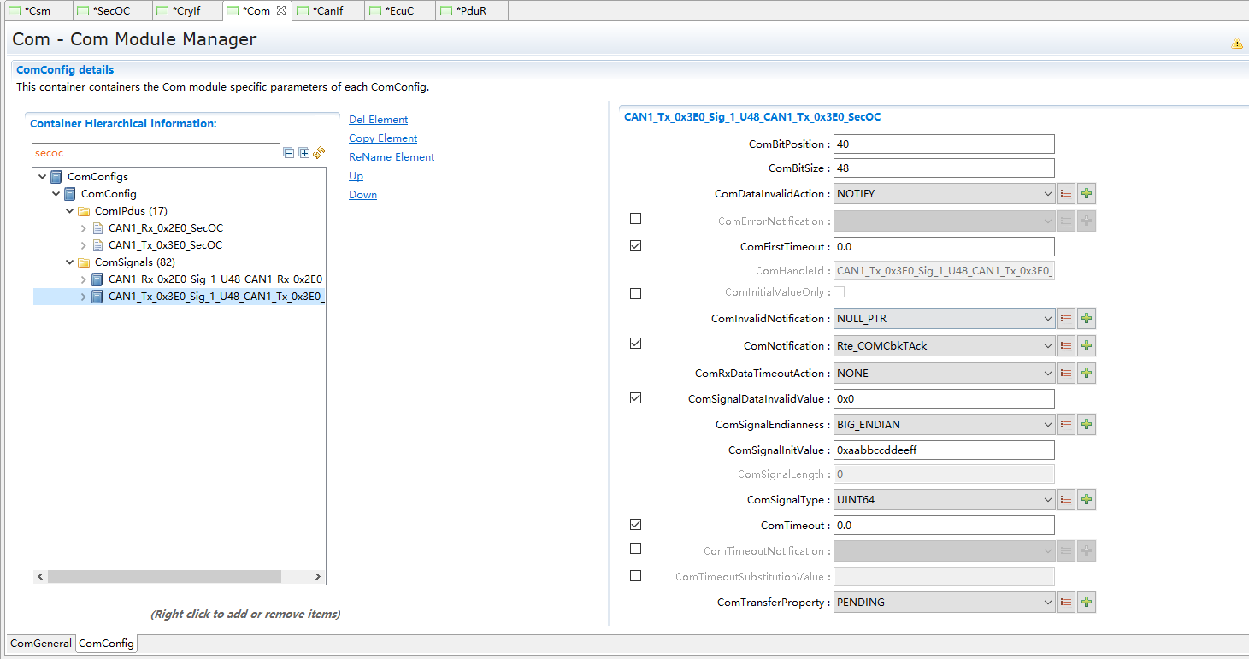Collapse the ComIPdus folder in the tree
1249x659 pixels.
tap(70, 211)
